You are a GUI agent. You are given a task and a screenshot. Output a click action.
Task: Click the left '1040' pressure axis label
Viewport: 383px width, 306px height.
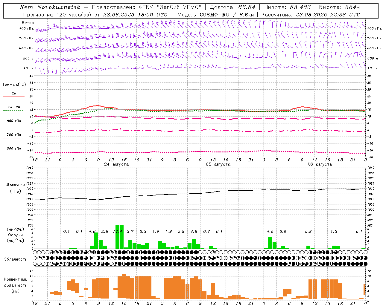tap(30, 168)
